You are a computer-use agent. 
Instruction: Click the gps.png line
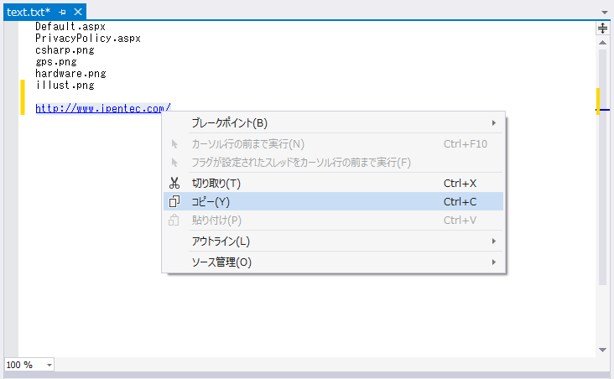click(x=56, y=62)
